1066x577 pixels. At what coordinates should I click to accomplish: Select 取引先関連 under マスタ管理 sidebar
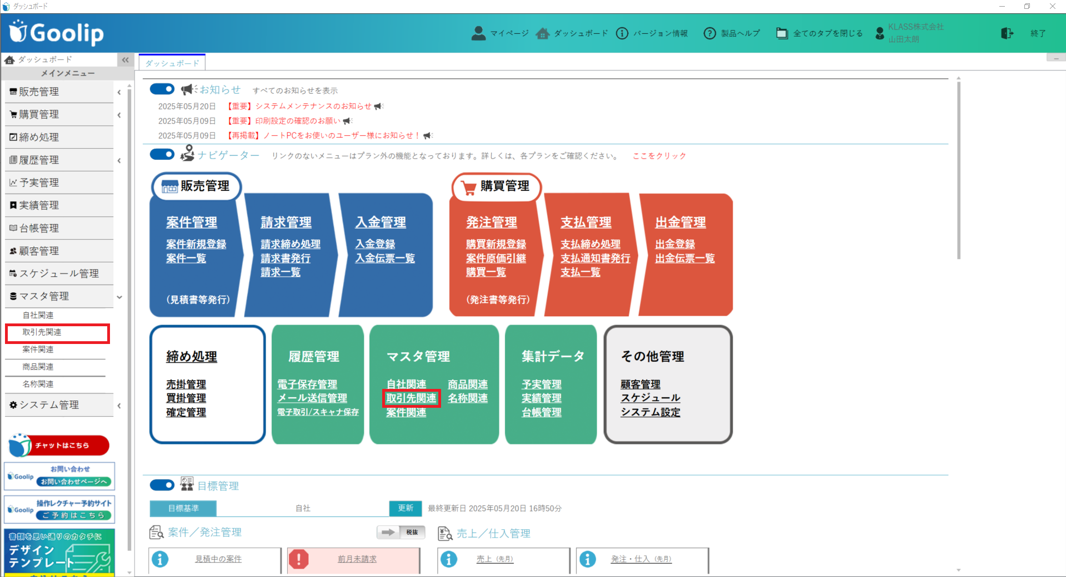tap(57, 332)
